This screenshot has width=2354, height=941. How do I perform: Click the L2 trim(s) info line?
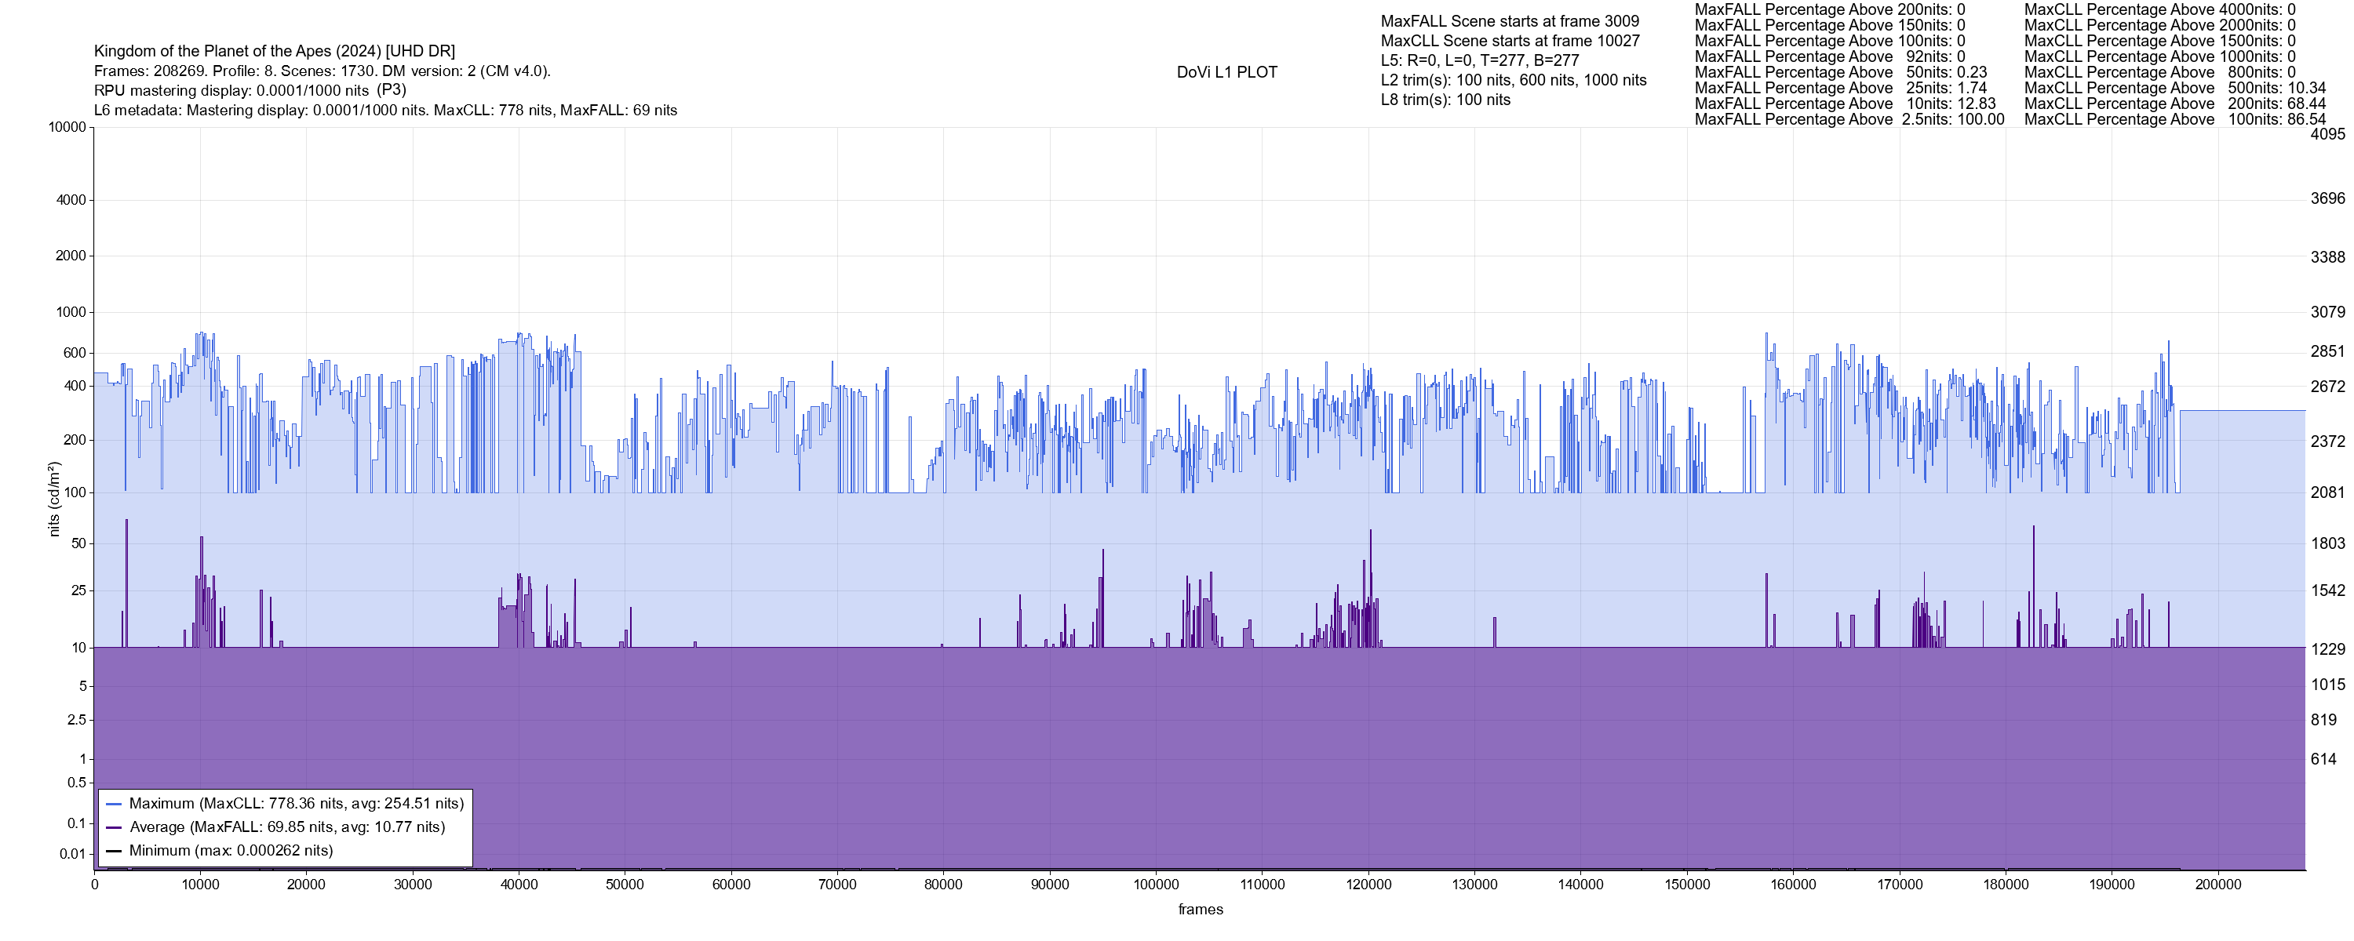[1514, 81]
